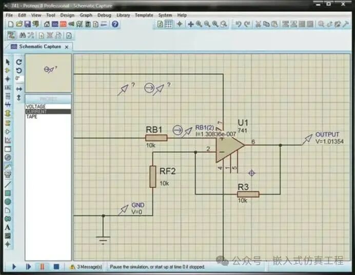Select the Selection Mode arrow tool
Viewport: 355px width, 275px height.
8,62
